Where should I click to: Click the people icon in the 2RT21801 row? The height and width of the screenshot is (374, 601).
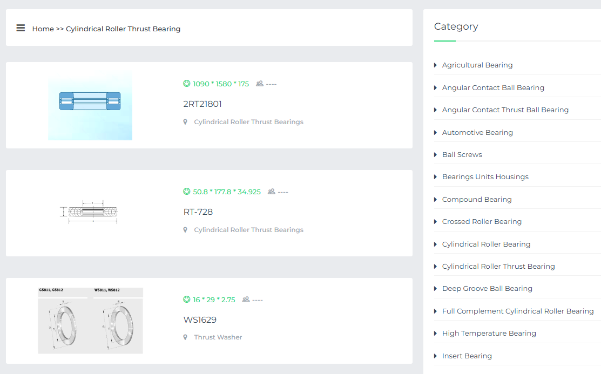tap(260, 84)
